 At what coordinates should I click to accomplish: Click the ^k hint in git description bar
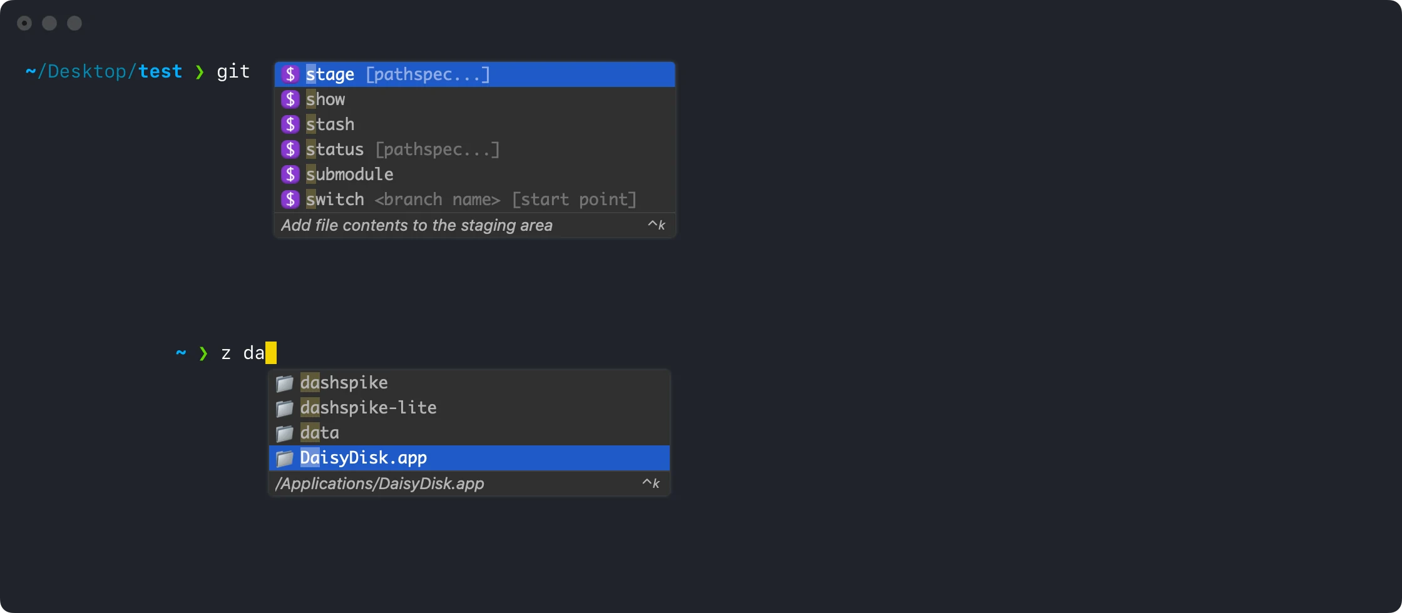[x=656, y=225]
